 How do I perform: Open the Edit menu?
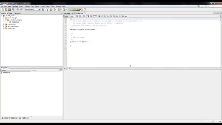coord(6,6)
